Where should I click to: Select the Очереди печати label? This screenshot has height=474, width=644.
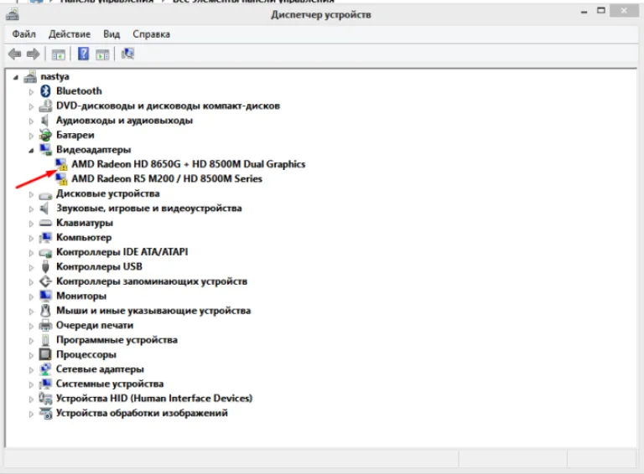click(x=95, y=325)
